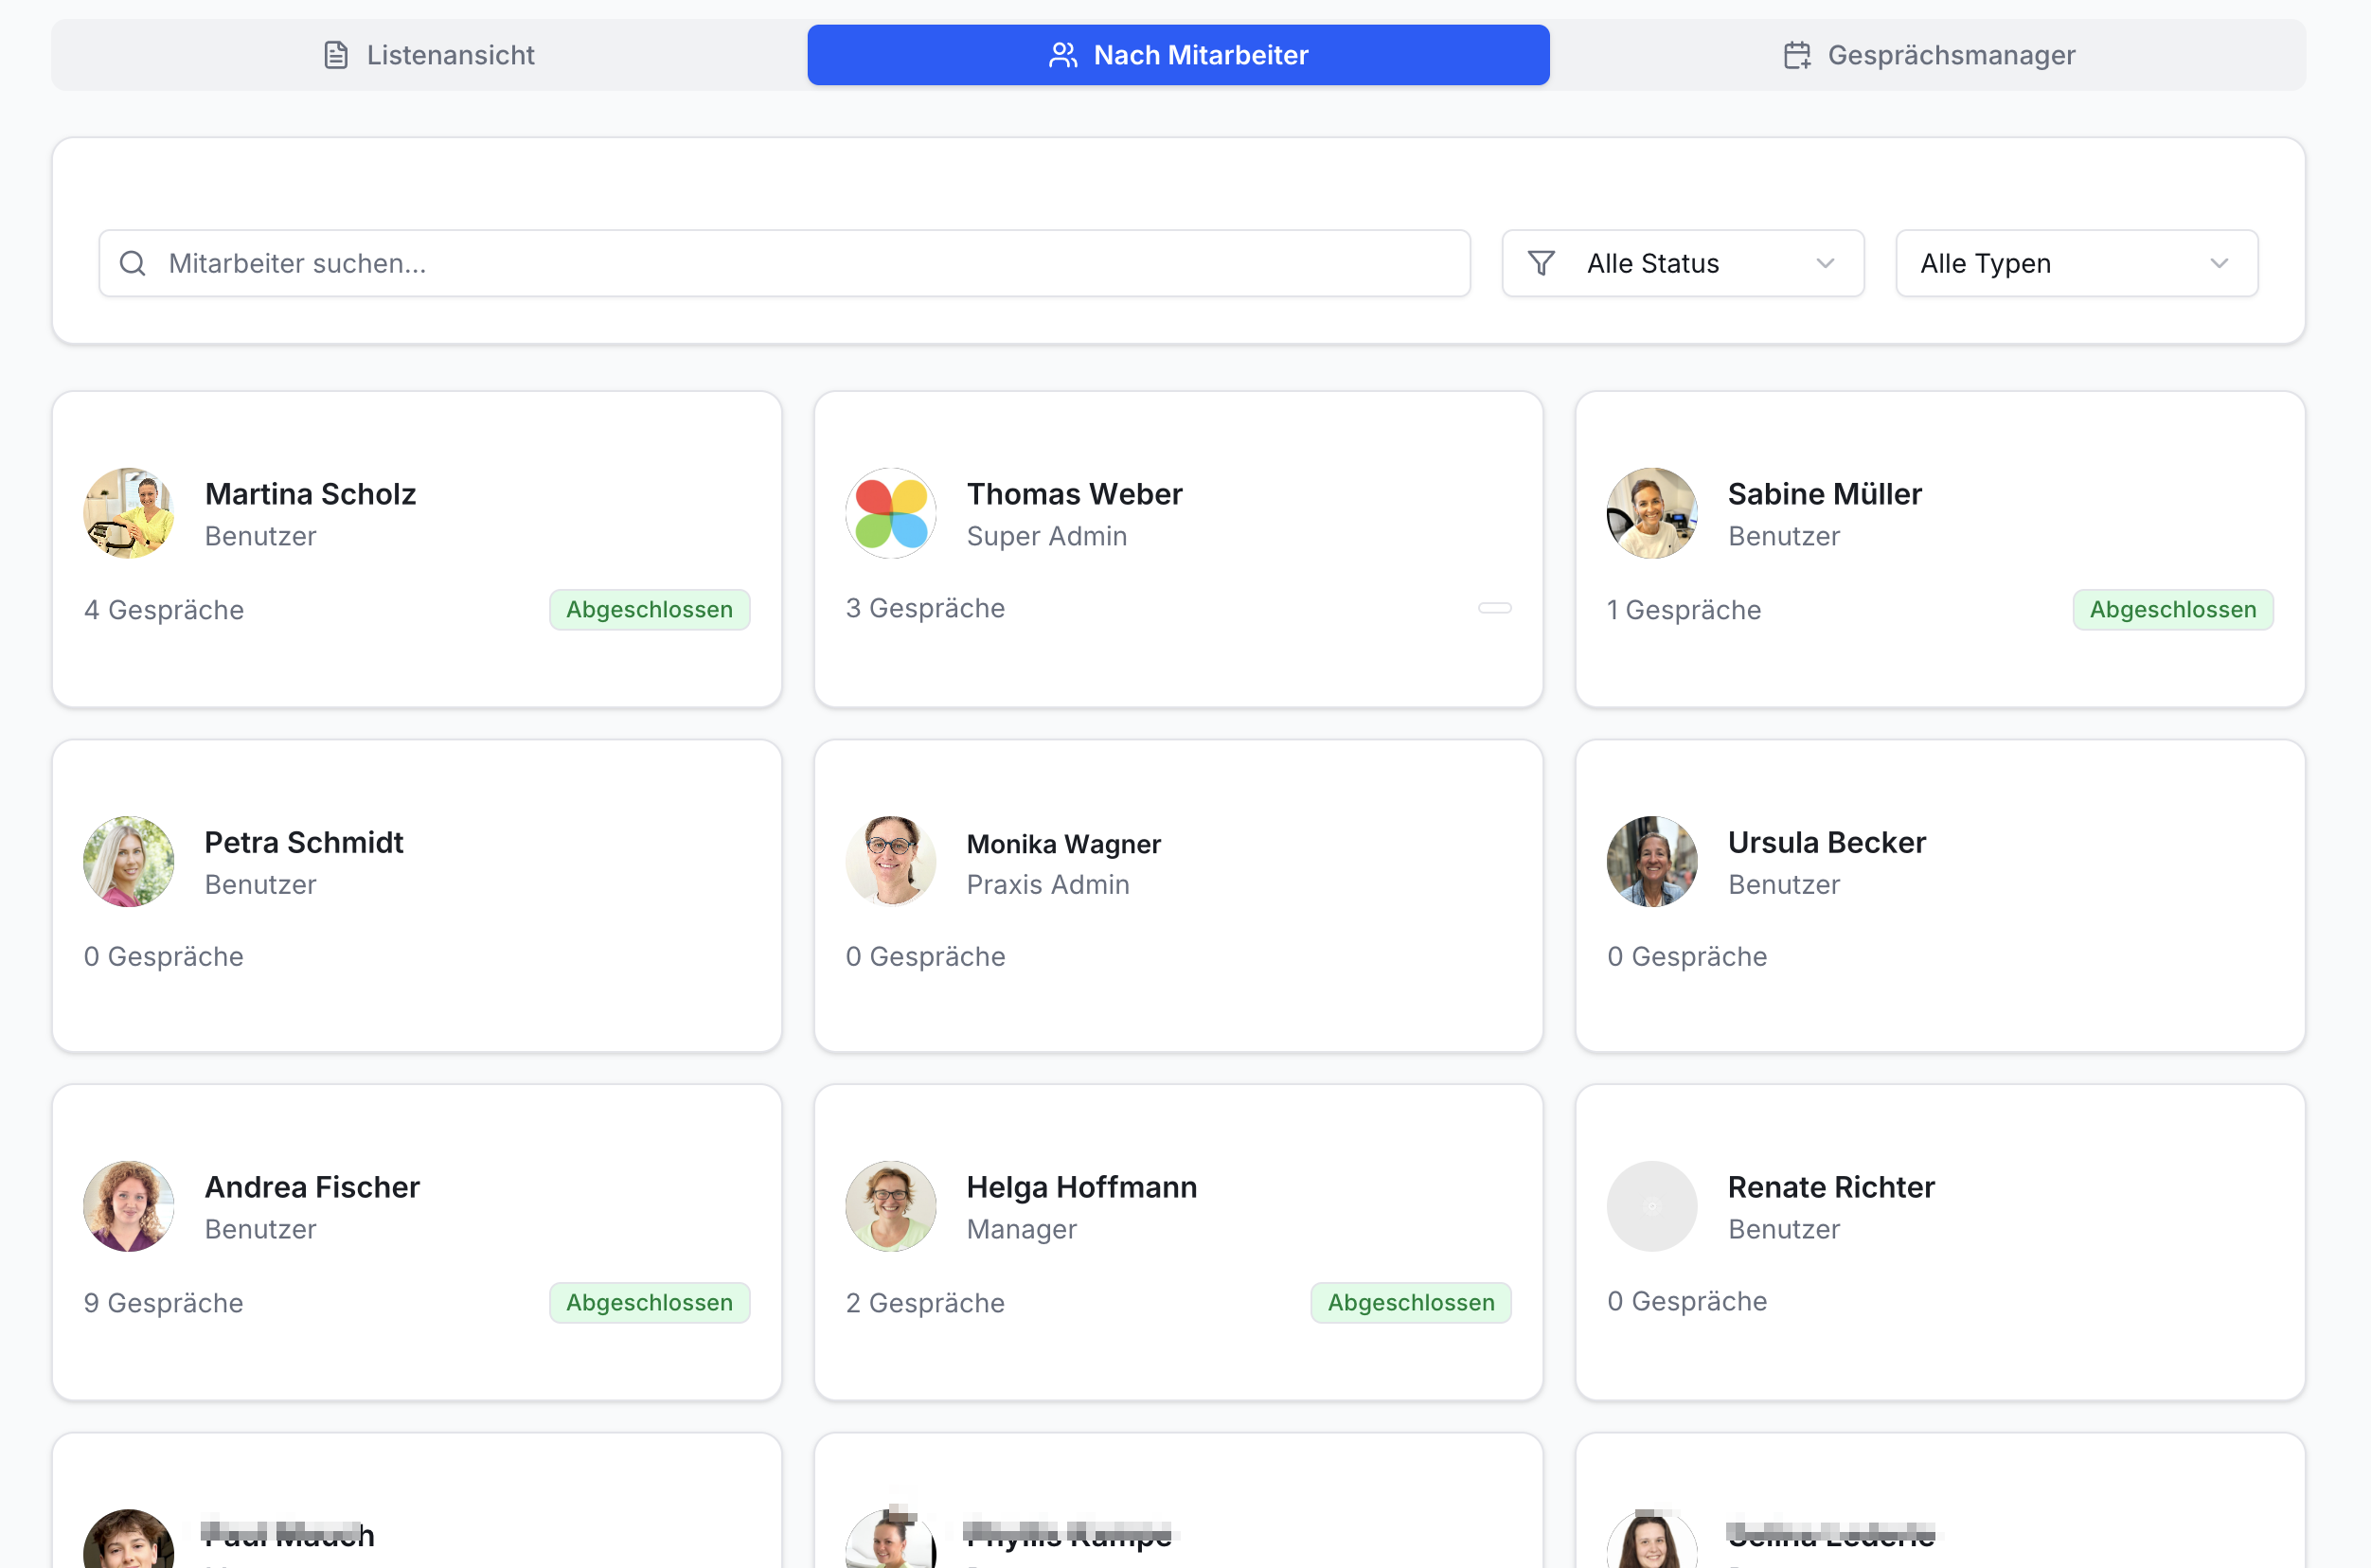Screen dimensions: 2371x1568
Task: Click the '9 Gespräche' text
Action: [x=164, y=1303]
